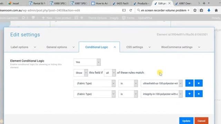
Task: Open a new browser tab
Action: tap(204, 3)
